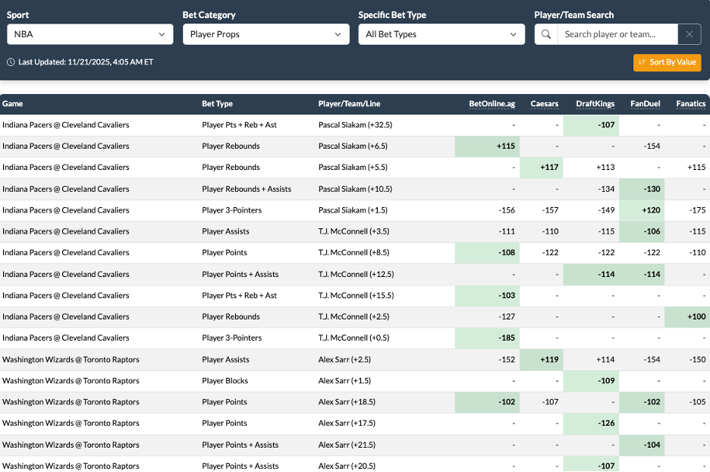710x472 pixels.
Task: Select the highlighted +119 Alex Sarr assists odds
Action: [x=541, y=359]
